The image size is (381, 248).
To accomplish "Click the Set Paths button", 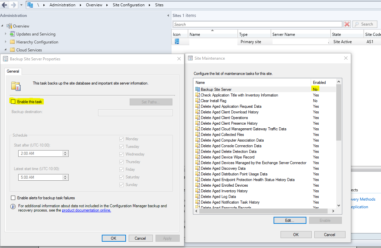I will (x=151, y=102).
